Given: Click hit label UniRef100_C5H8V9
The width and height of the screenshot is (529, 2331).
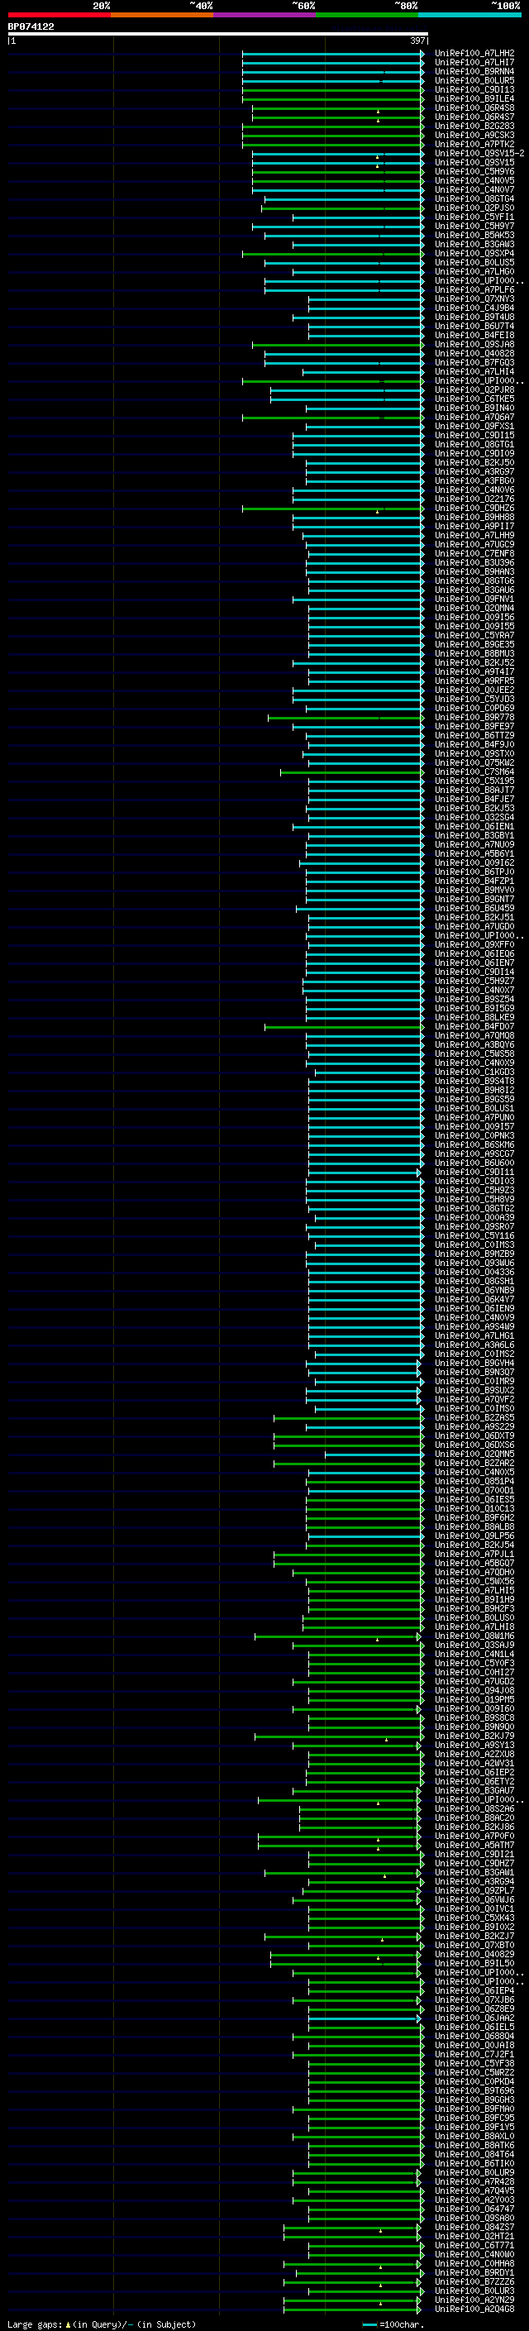Looking at the screenshot, I should pyautogui.click(x=474, y=1200).
